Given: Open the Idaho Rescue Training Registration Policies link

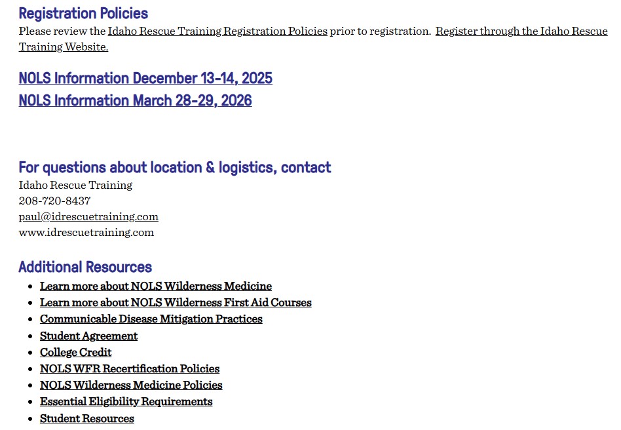Looking at the screenshot, I should [x=217, y=31].
